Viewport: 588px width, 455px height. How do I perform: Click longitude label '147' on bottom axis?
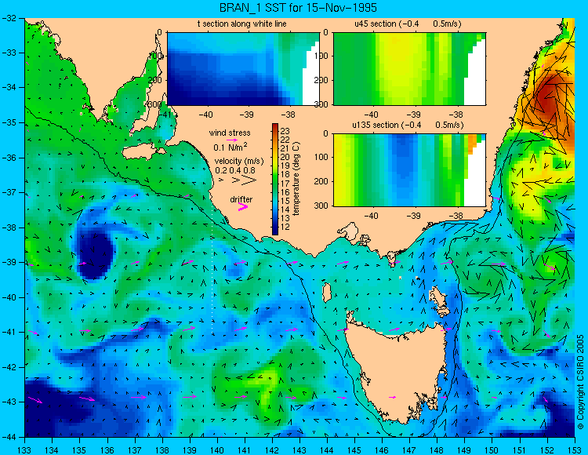409,450
